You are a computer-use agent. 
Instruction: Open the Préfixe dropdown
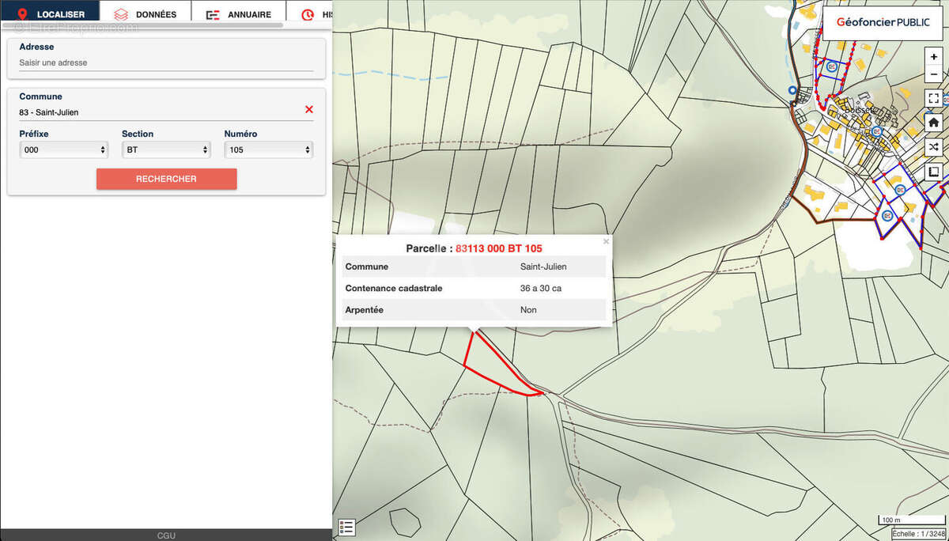(x=65, y=149)
